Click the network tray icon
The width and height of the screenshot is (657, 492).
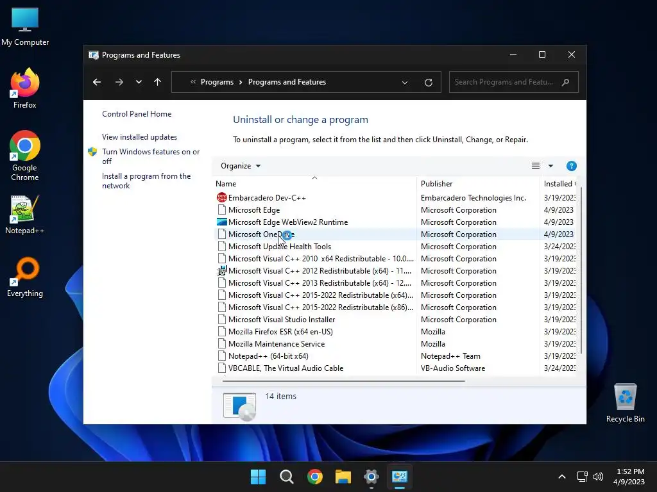pos(582,477)
